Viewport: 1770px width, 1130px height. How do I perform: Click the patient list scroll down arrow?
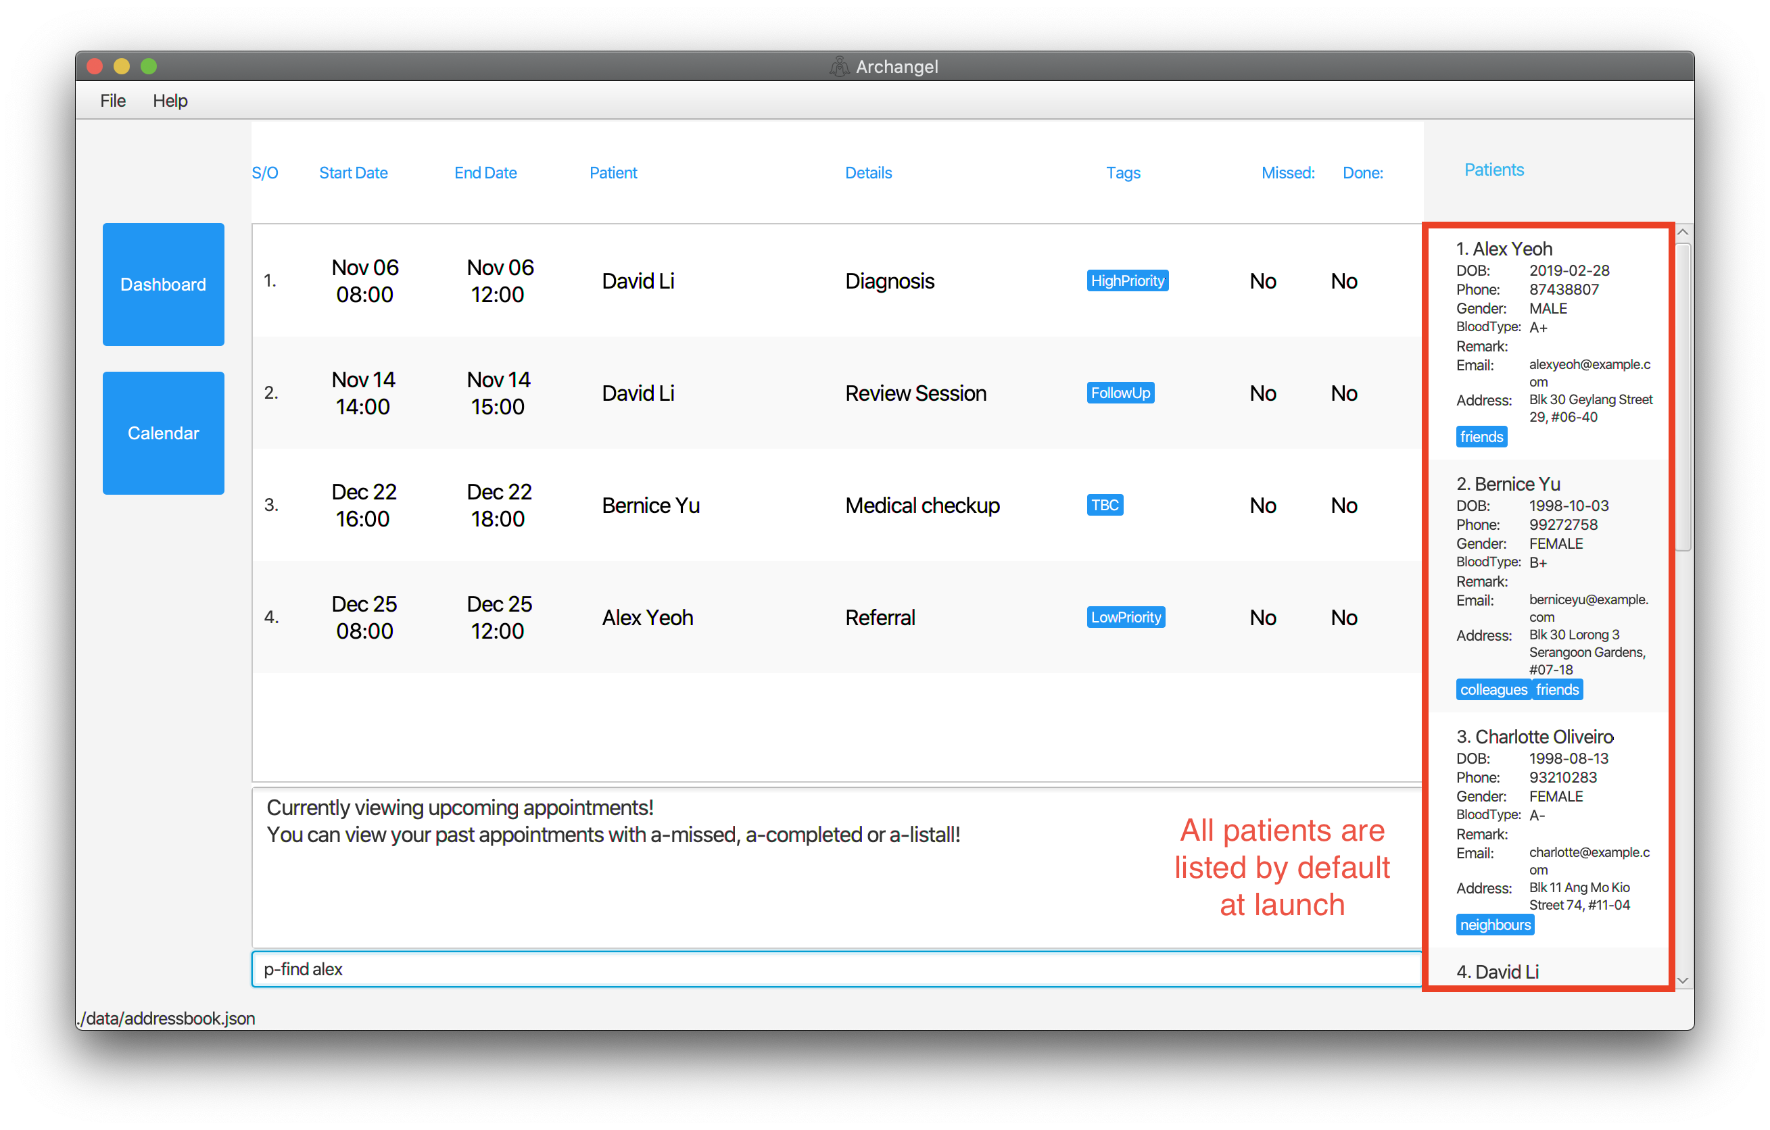point(1683,980)
